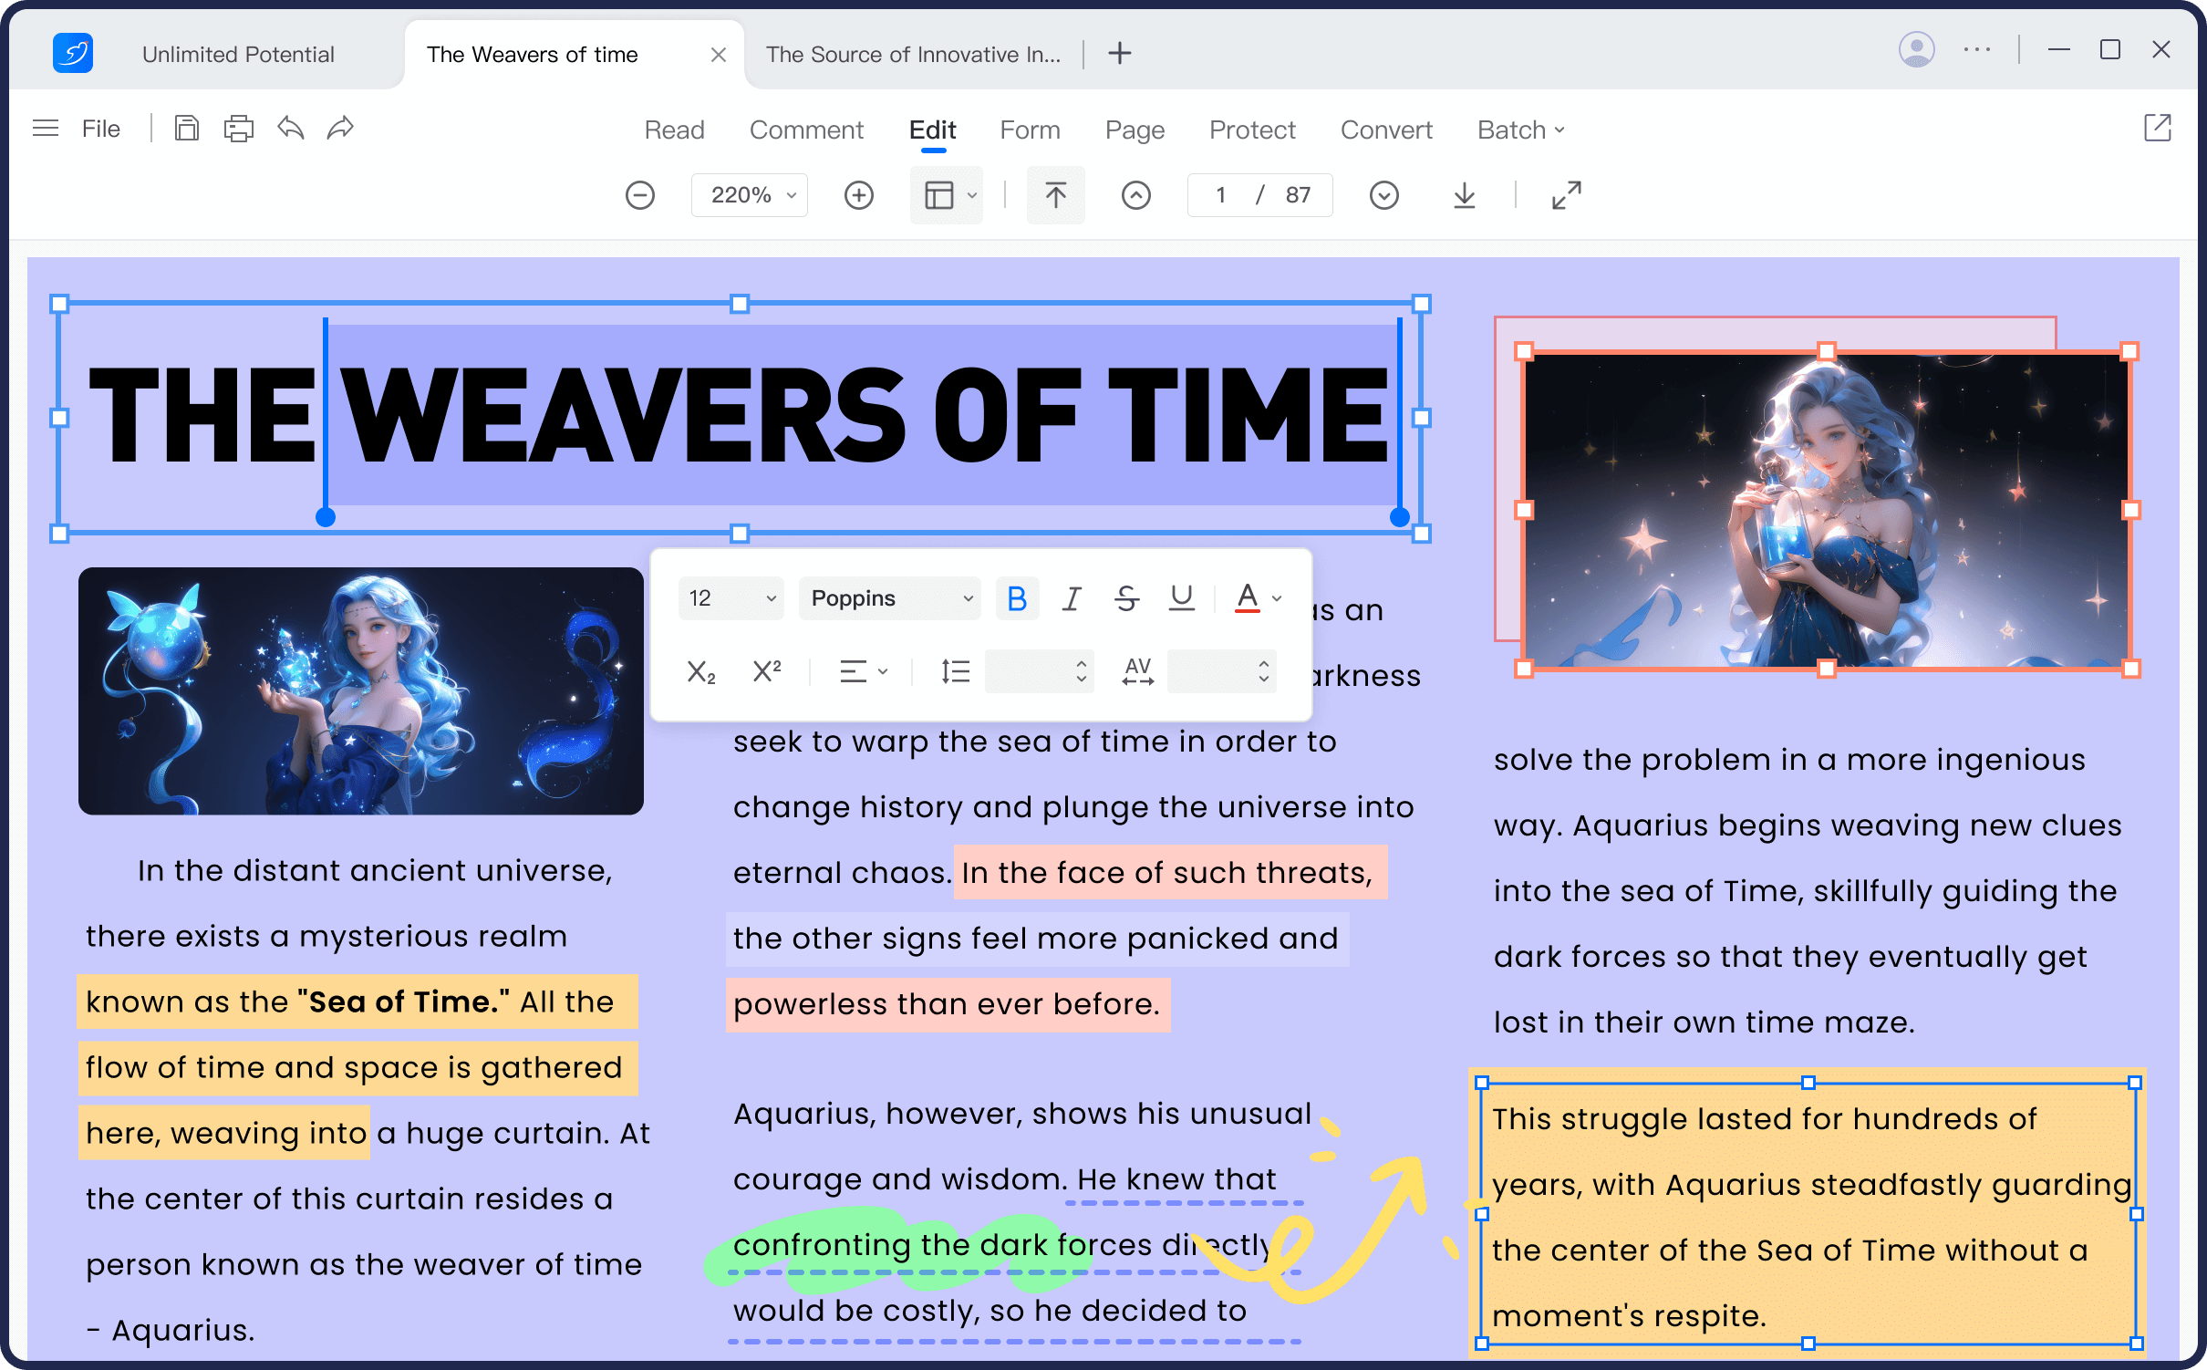The width and height of the screenshot is (2207, 1370).
Task: Open the File menu
Action: [100, 129]
